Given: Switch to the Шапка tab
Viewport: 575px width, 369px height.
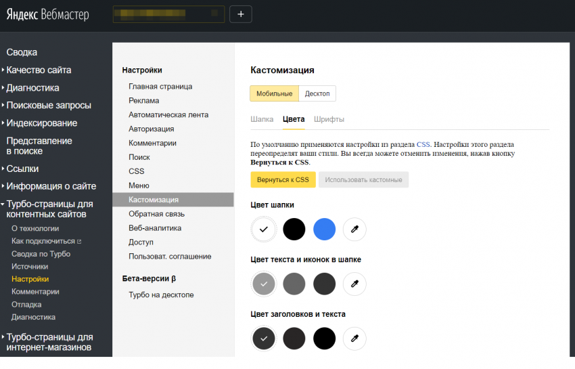Looking at the screenshot, I should [262, 119].
